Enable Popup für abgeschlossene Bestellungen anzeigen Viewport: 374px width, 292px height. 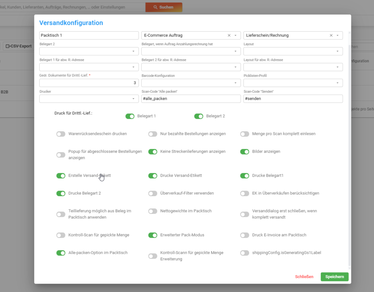pyautogui.click(x=61, y=155)
